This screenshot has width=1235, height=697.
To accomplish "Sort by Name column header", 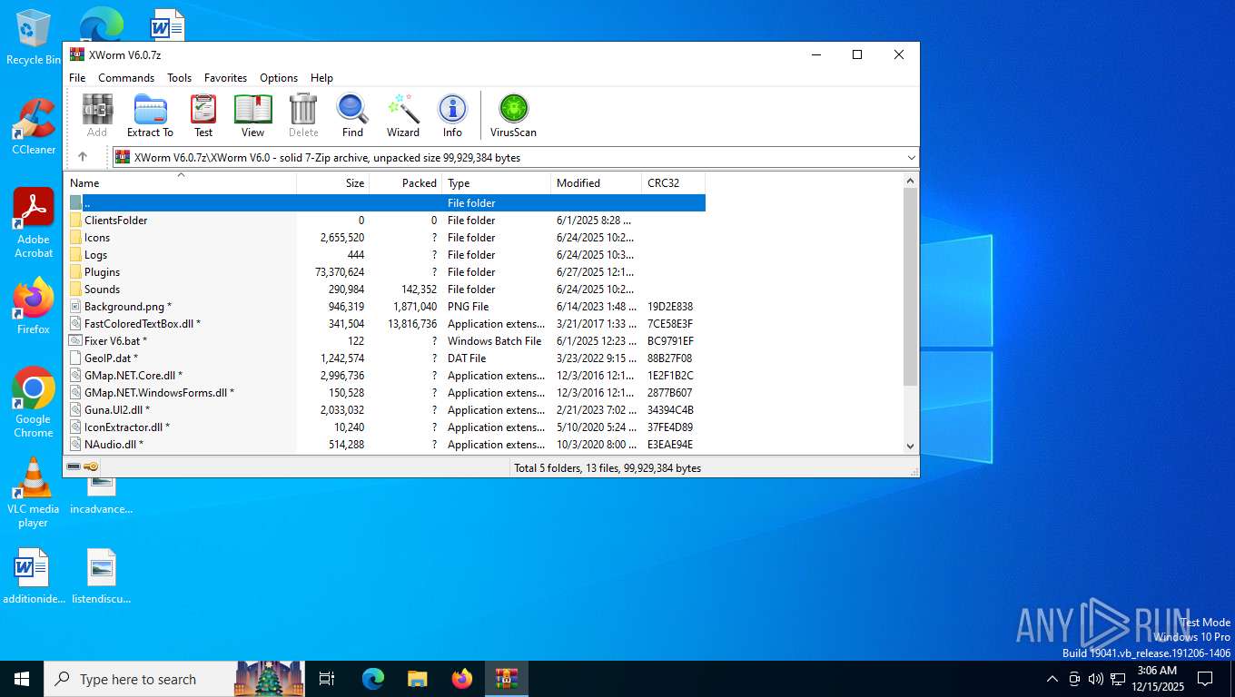I will [x=180, y=183].
